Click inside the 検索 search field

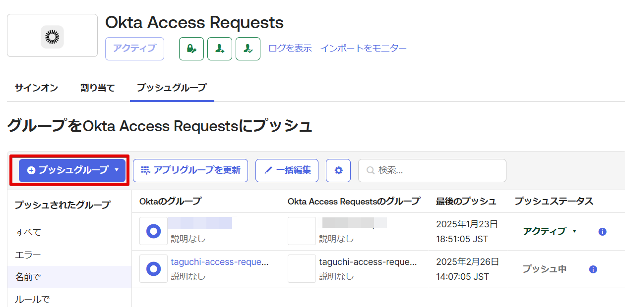432,170
